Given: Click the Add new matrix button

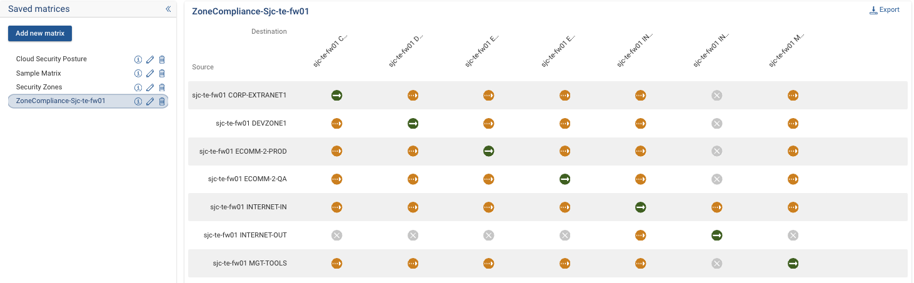Looking at the screenshot, I should click(x=40, y=33).
